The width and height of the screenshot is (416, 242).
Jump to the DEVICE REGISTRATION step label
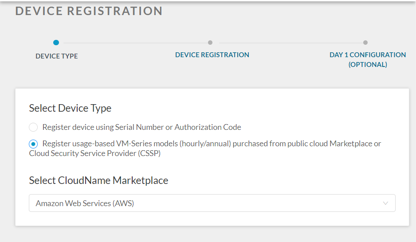tap(212, 55)
